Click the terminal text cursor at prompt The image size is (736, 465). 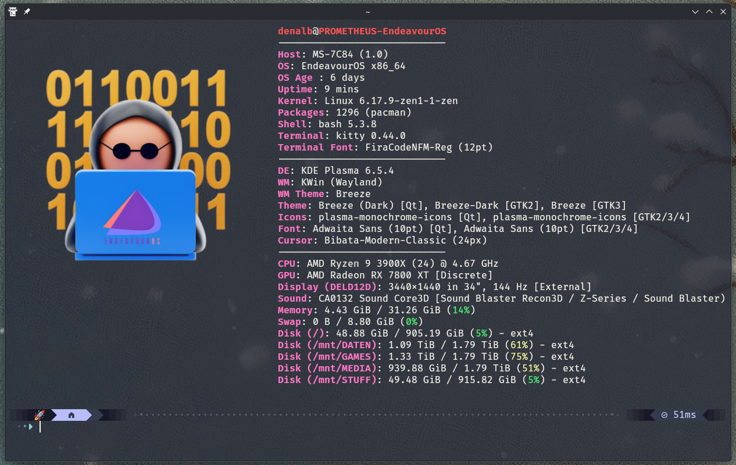point(40,427)
